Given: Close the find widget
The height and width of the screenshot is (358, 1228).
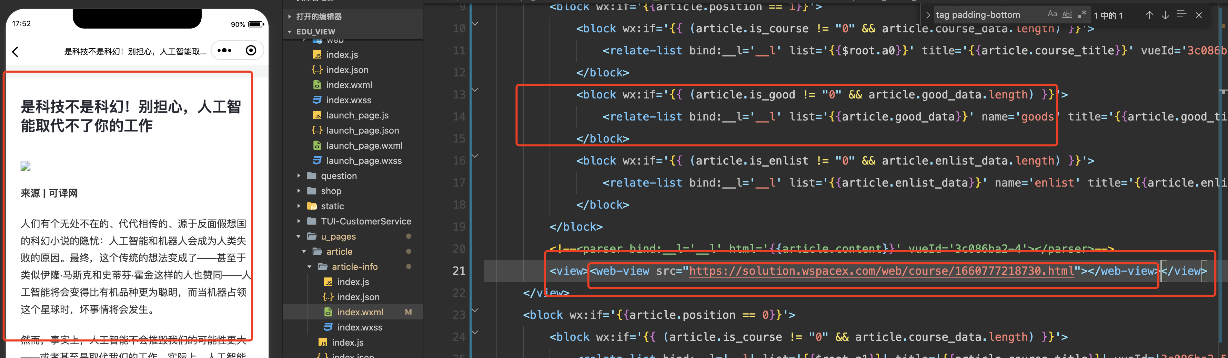Looking at the screenshot, I should coord(1199,15).
